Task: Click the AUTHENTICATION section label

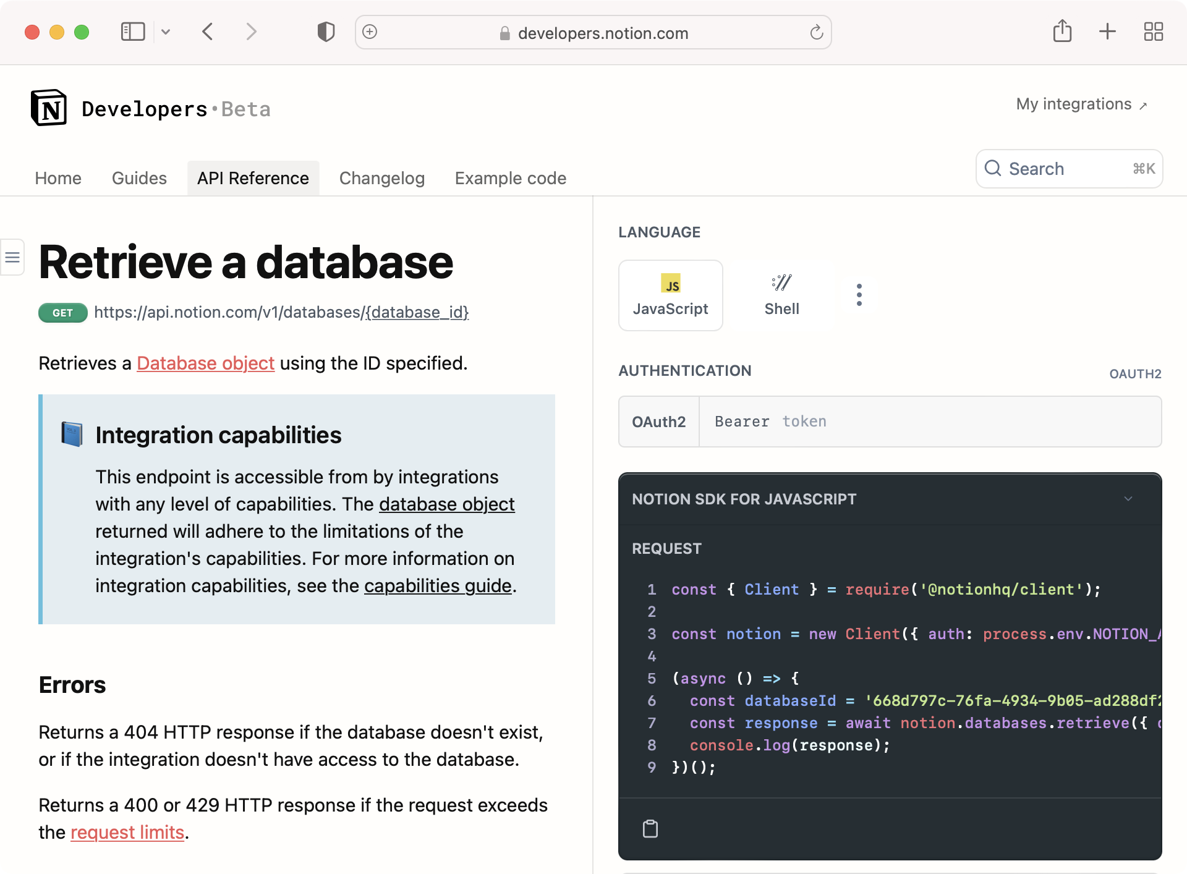Action: point(685,371)
